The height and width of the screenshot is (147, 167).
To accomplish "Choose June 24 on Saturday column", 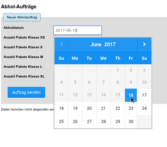I will 144,108.
